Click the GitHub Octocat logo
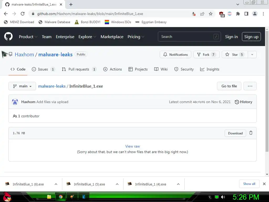 tap(8, 36)
